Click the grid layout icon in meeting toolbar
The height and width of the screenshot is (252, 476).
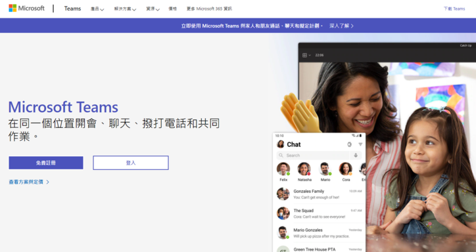305,55
